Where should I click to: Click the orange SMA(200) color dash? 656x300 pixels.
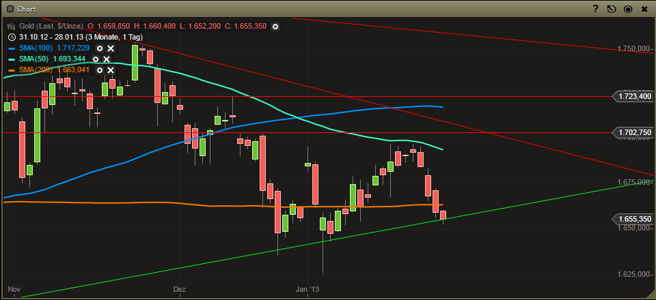[x=12, y=70]
